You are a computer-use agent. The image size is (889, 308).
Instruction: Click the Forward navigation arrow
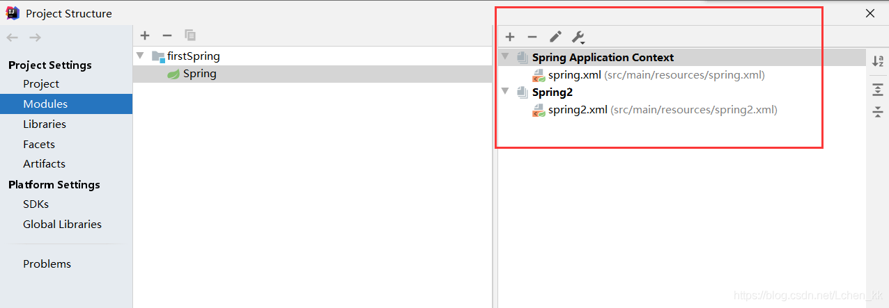35,38
